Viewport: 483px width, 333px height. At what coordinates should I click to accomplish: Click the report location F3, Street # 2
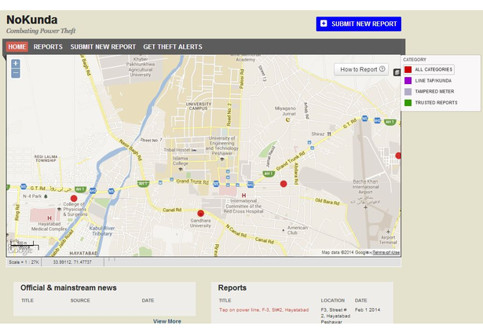click(335, 316)
